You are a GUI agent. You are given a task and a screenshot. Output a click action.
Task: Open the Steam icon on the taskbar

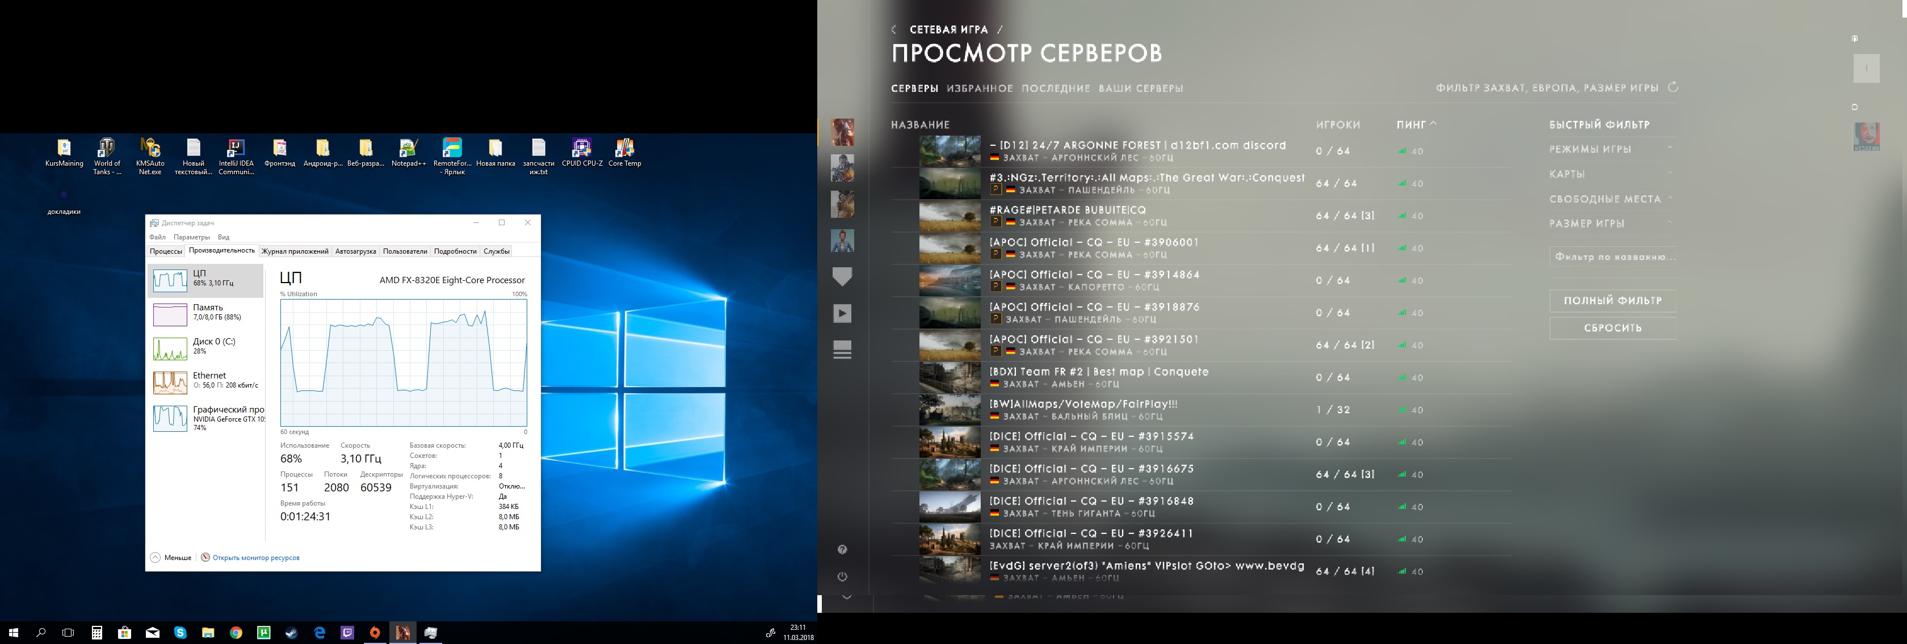point(292,633)
